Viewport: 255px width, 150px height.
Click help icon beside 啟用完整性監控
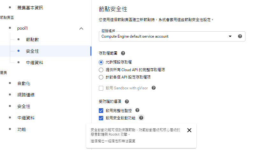(x=137, y=110)
